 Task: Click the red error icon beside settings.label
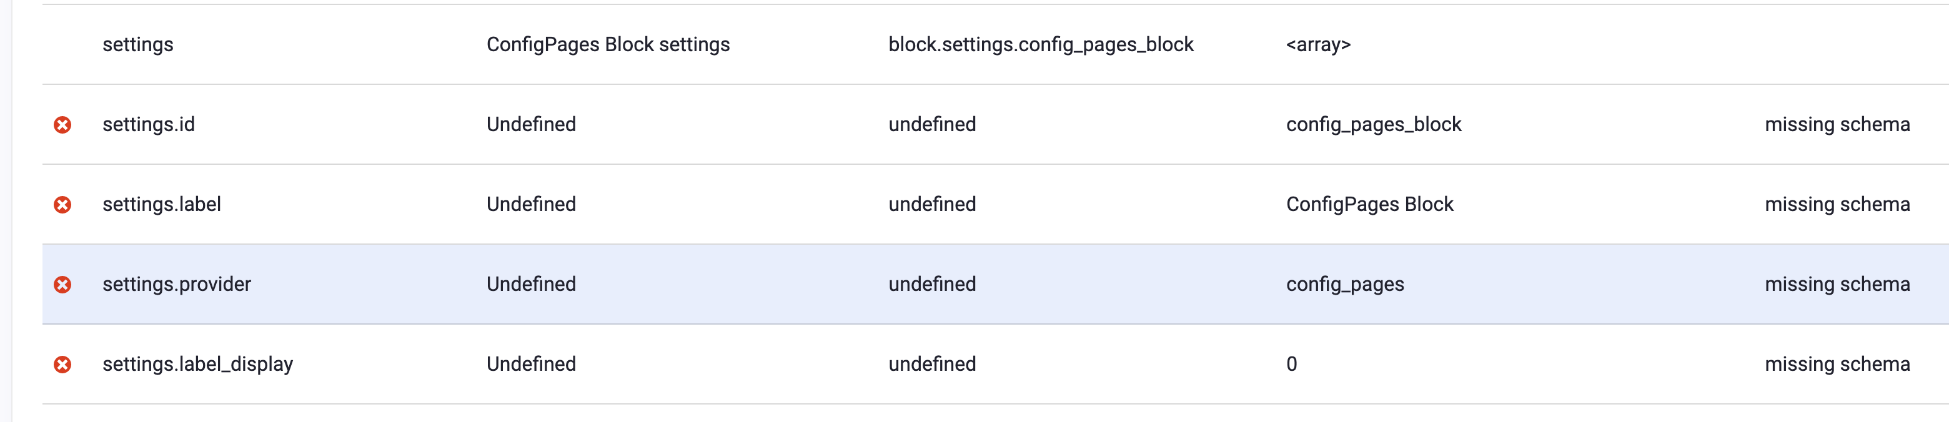(x=63, y=205)
